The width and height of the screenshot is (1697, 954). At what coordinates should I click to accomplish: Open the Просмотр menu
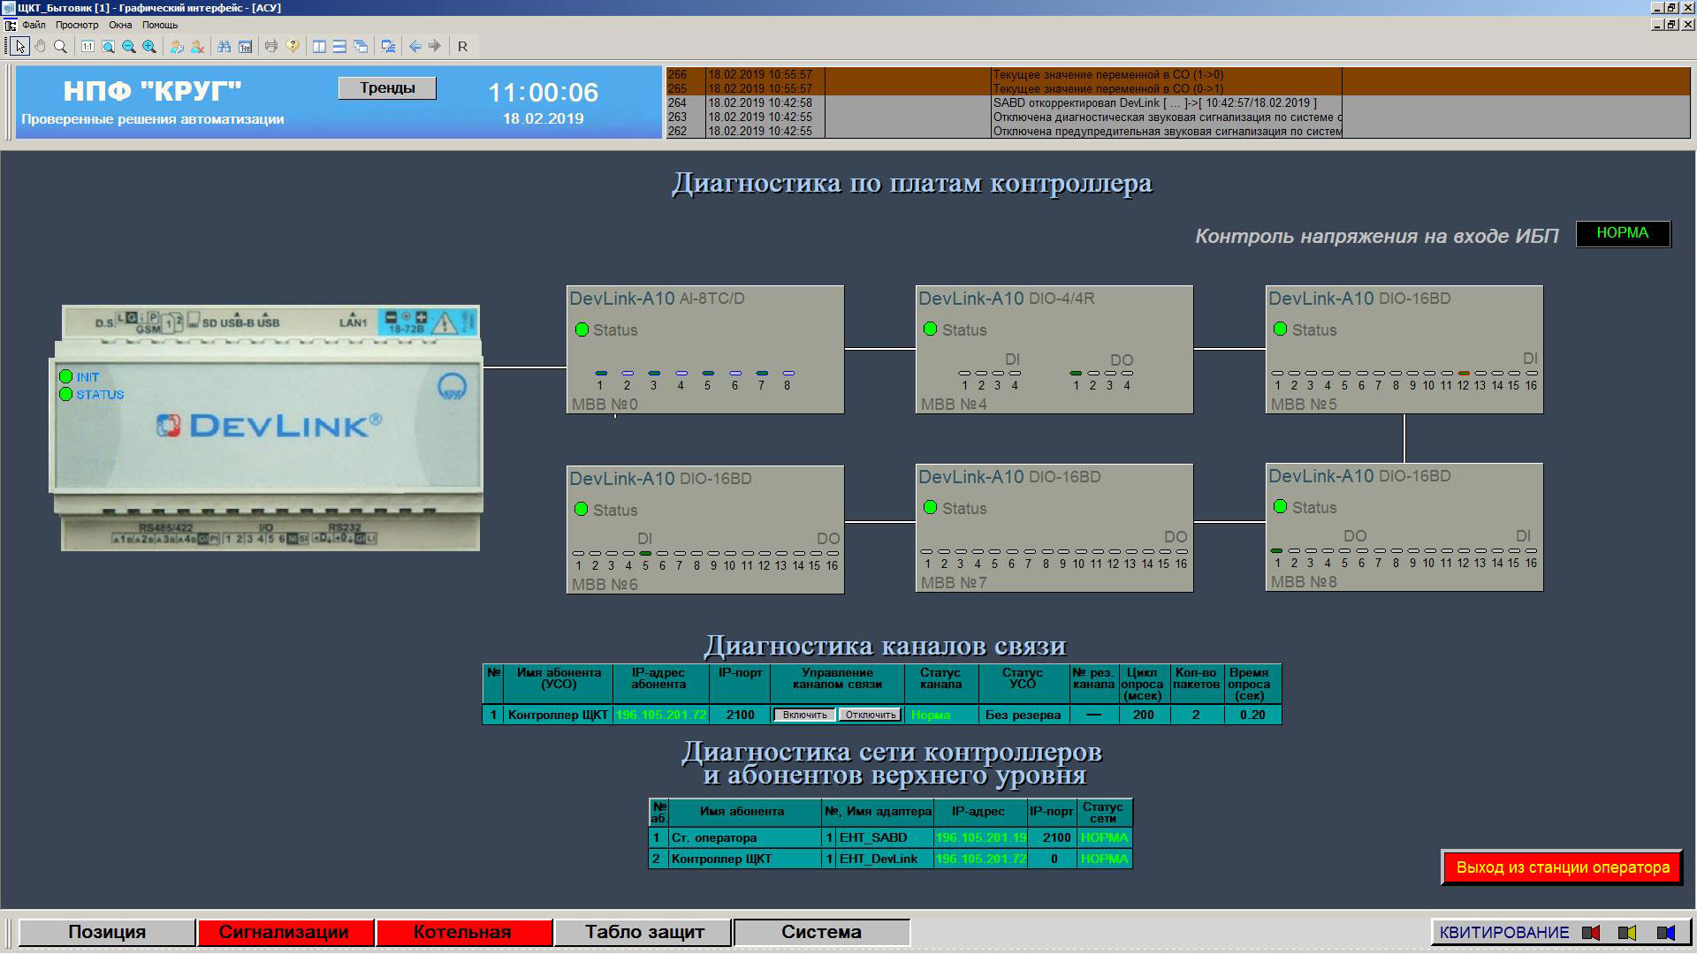(x=77, y=25)
